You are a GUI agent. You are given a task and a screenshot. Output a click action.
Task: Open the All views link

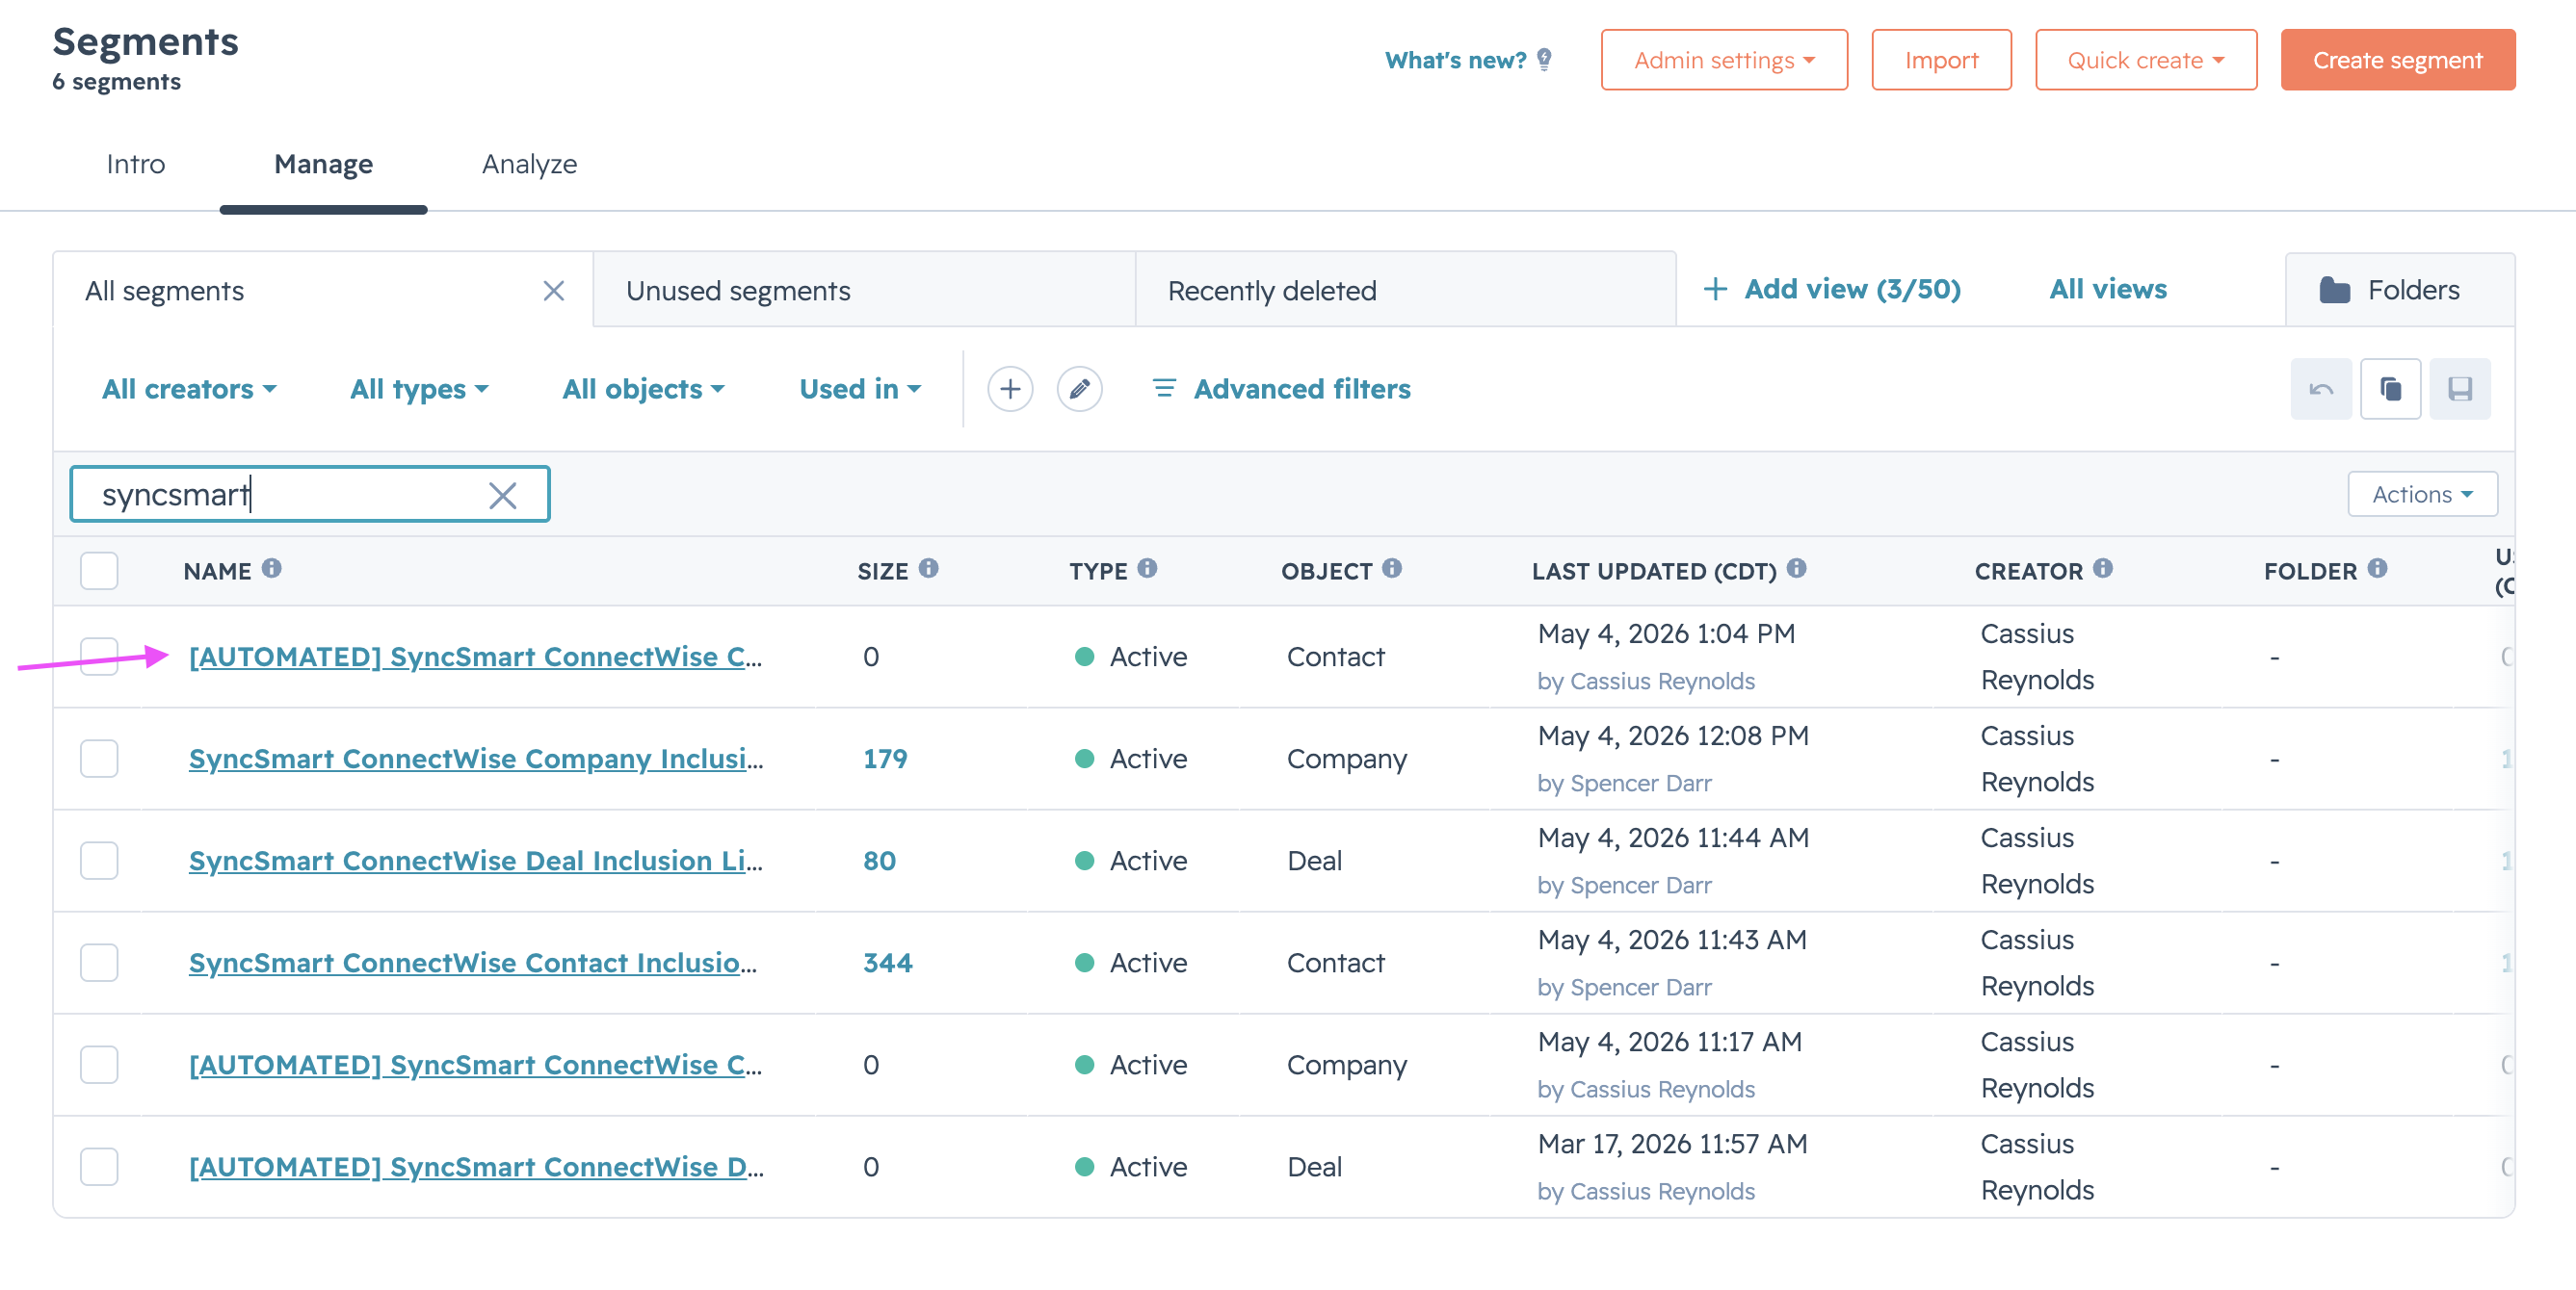[x=2108, y=290]
